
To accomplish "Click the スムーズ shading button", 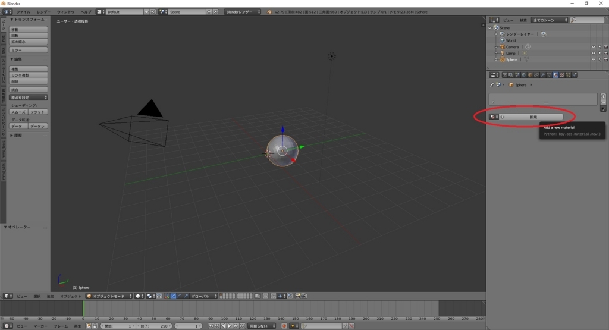I will pyautogui.click(x=18, y=112).
